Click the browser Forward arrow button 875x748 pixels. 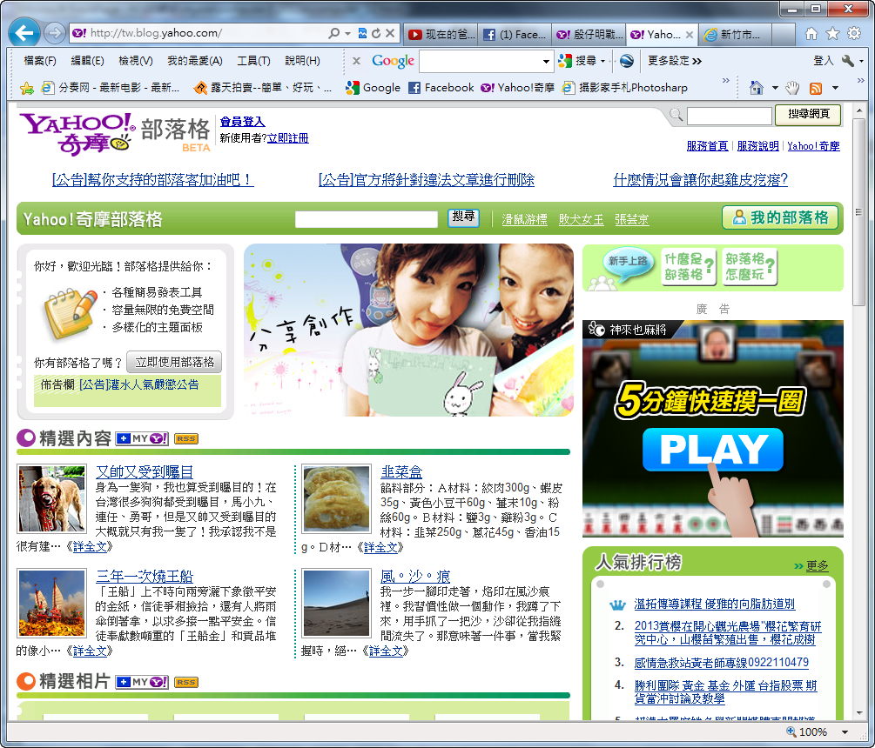coord(54,33)
